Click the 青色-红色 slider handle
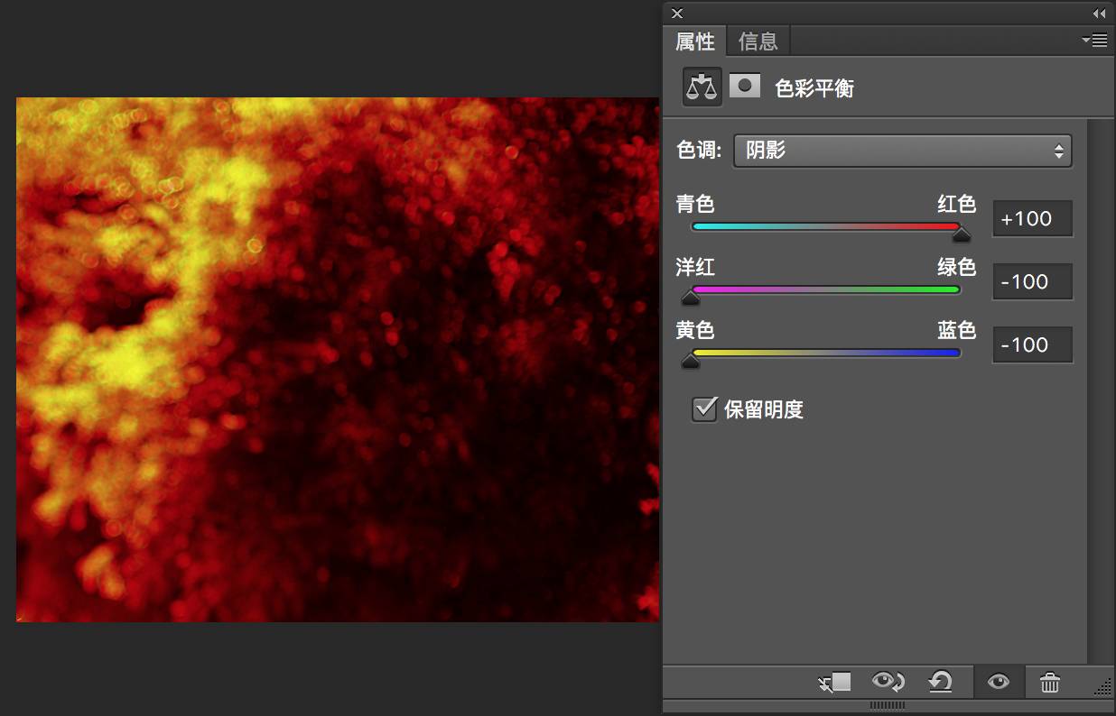This screenshot has width=1116, height=716. coord(962,234)
